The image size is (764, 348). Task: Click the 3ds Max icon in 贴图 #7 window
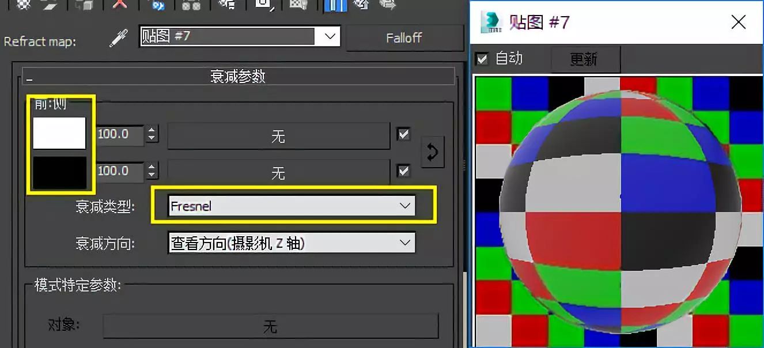point(491,22)
